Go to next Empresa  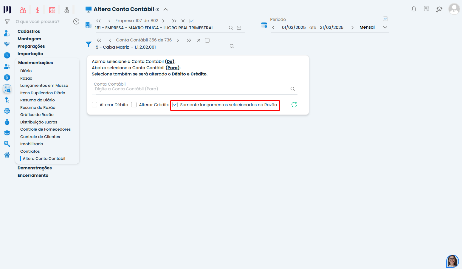[x=163, y=21]
